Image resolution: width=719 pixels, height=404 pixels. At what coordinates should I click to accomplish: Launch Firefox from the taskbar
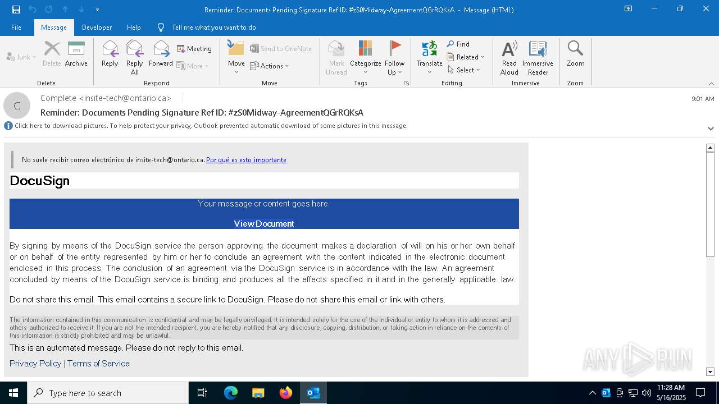286,393
